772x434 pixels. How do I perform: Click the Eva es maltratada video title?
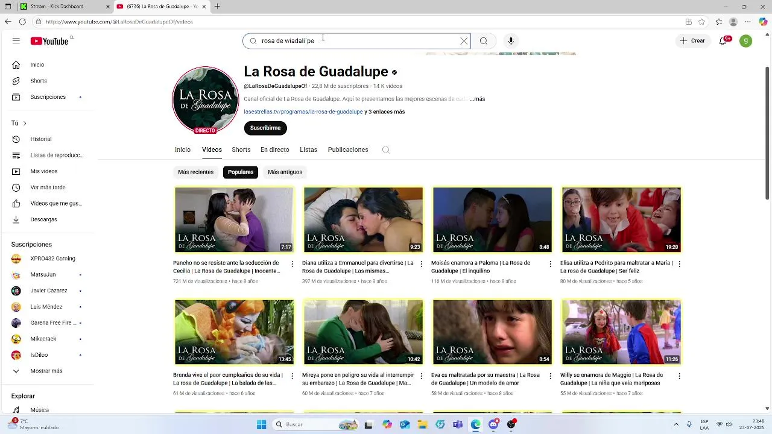(486, 379)
